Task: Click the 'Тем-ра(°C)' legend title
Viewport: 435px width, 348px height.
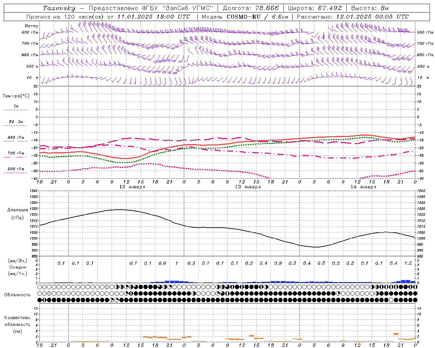Action: 16,96
